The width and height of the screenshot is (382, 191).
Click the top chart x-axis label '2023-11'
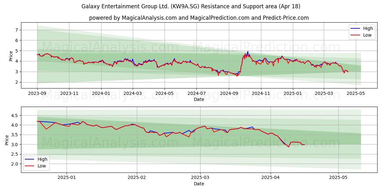[69, 94]
